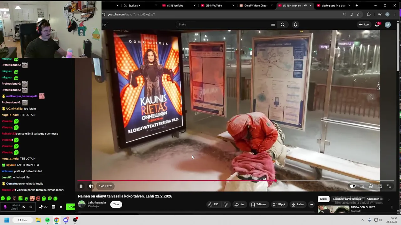The image size is (401, 225).
Task: Open a new browser tab
Action: click(x=357, y=5)
